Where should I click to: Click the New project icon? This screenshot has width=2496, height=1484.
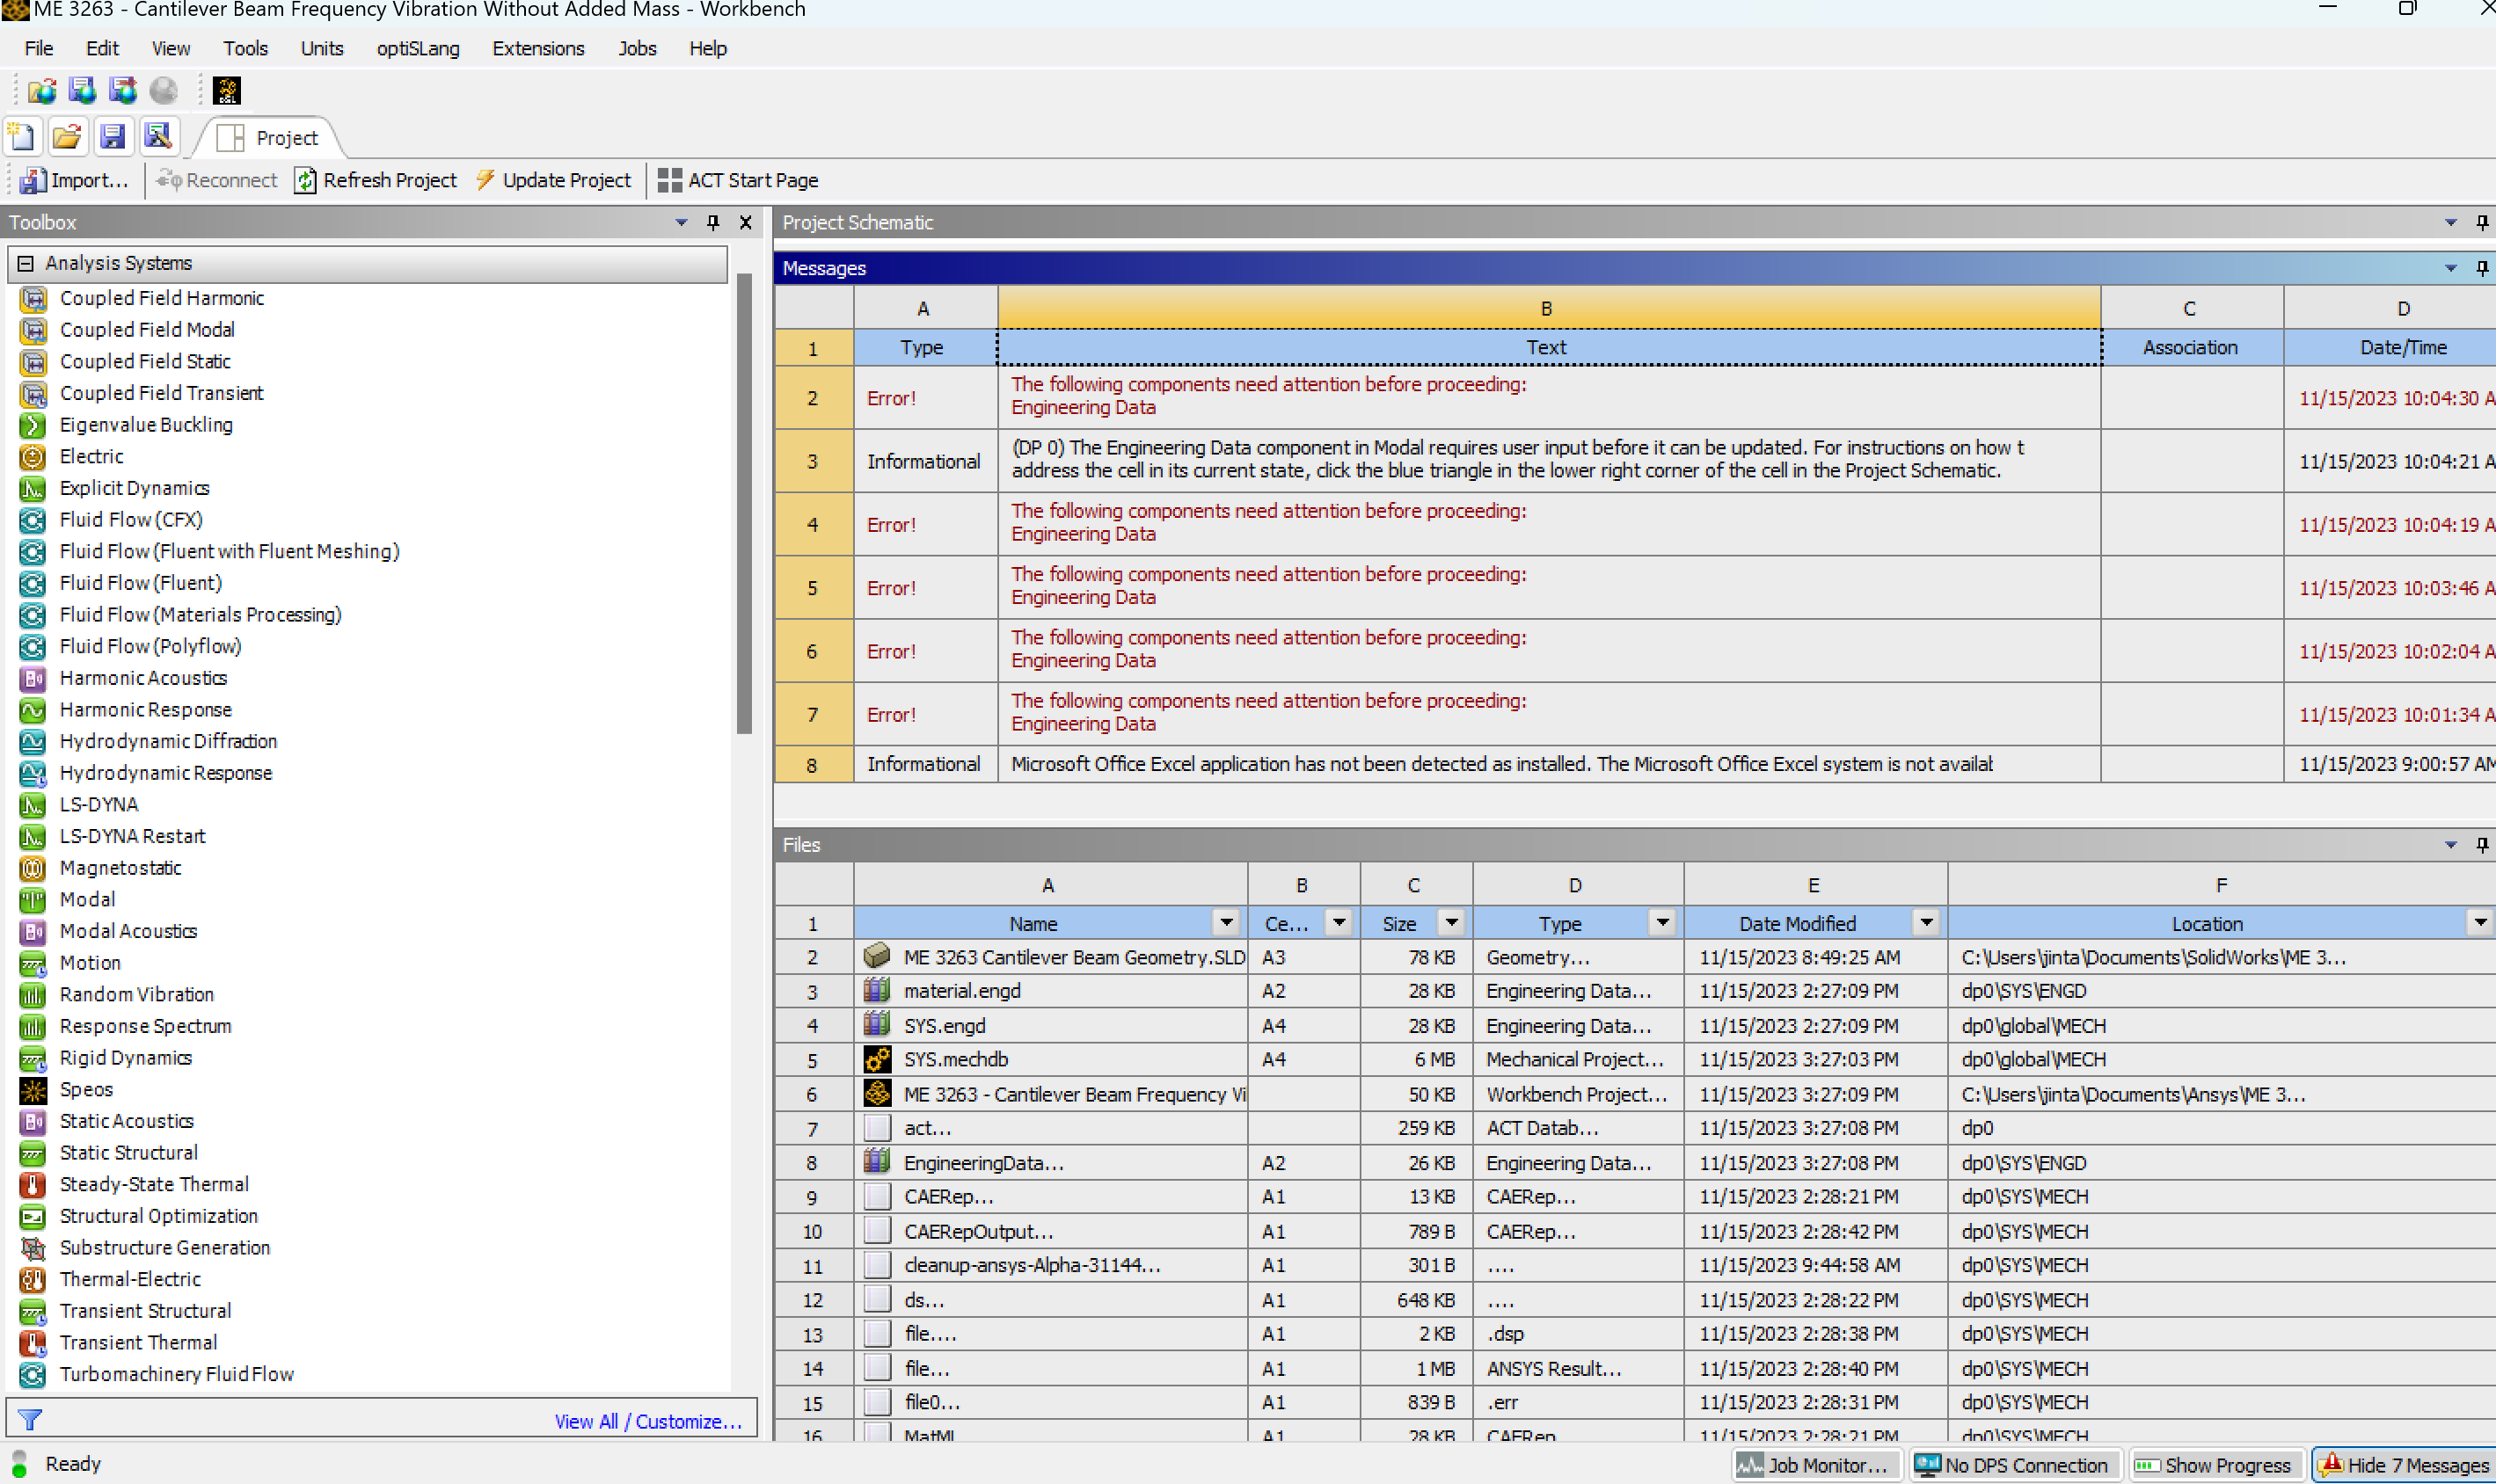tap(22, 137)
